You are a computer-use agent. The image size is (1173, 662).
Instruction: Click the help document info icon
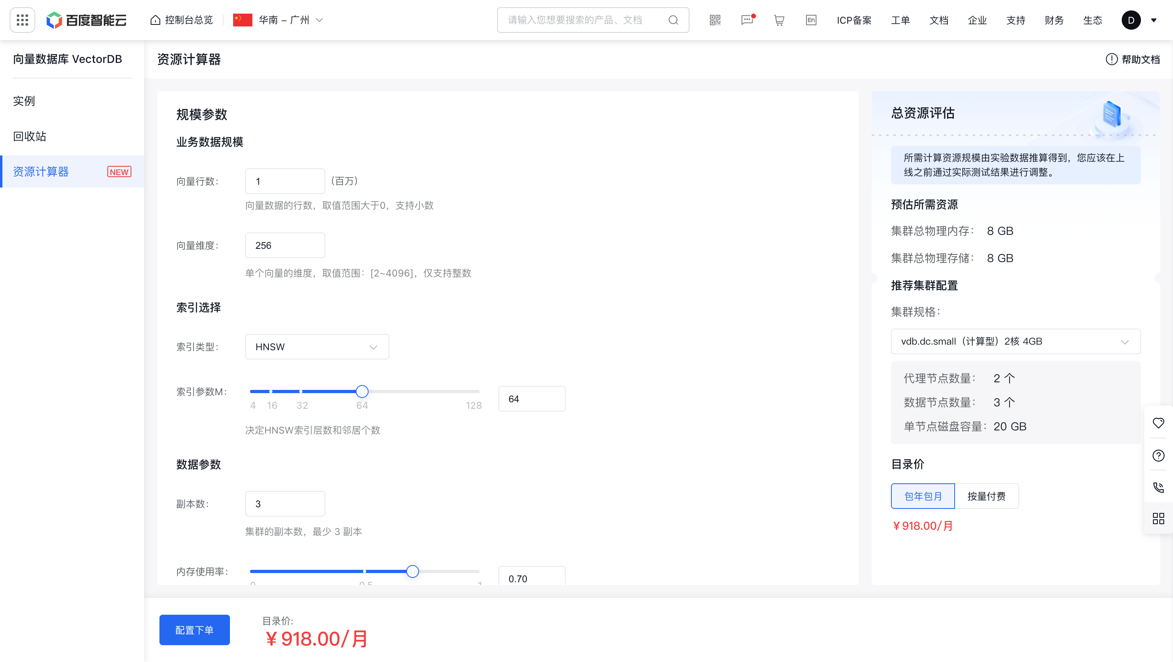pos(1112,59)
